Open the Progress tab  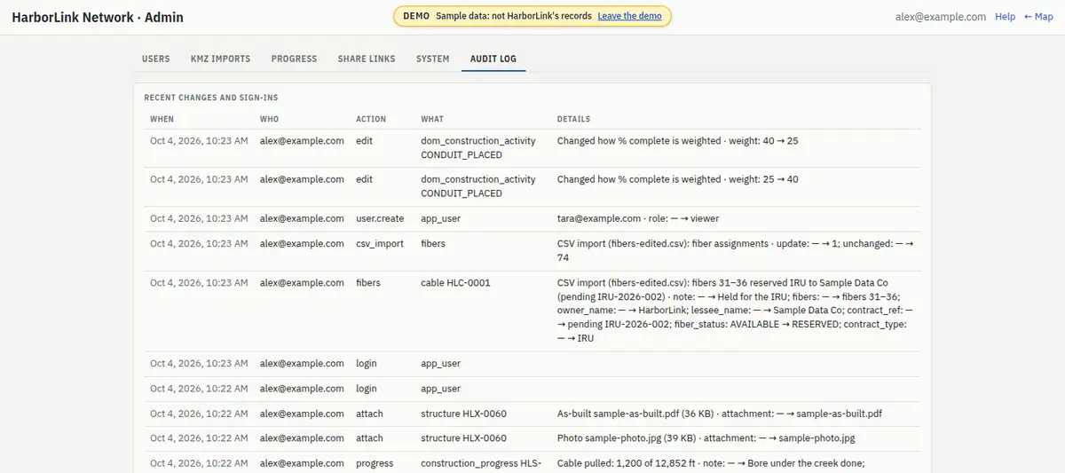[x=294, y=59]
